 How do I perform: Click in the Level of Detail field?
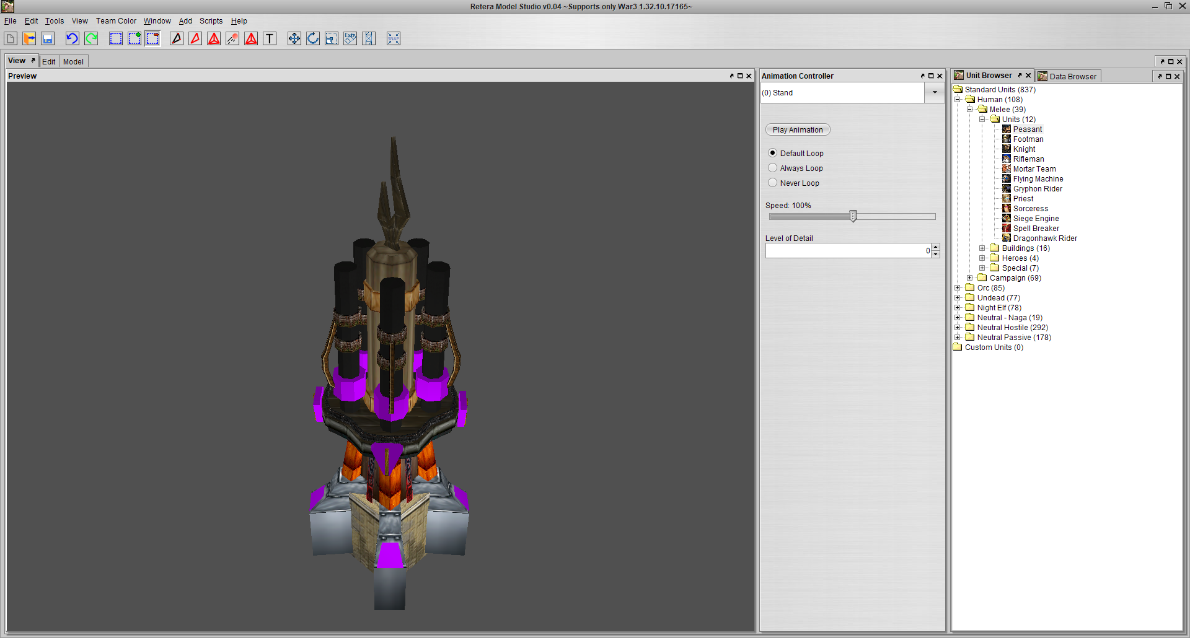(x=848, y=250)
